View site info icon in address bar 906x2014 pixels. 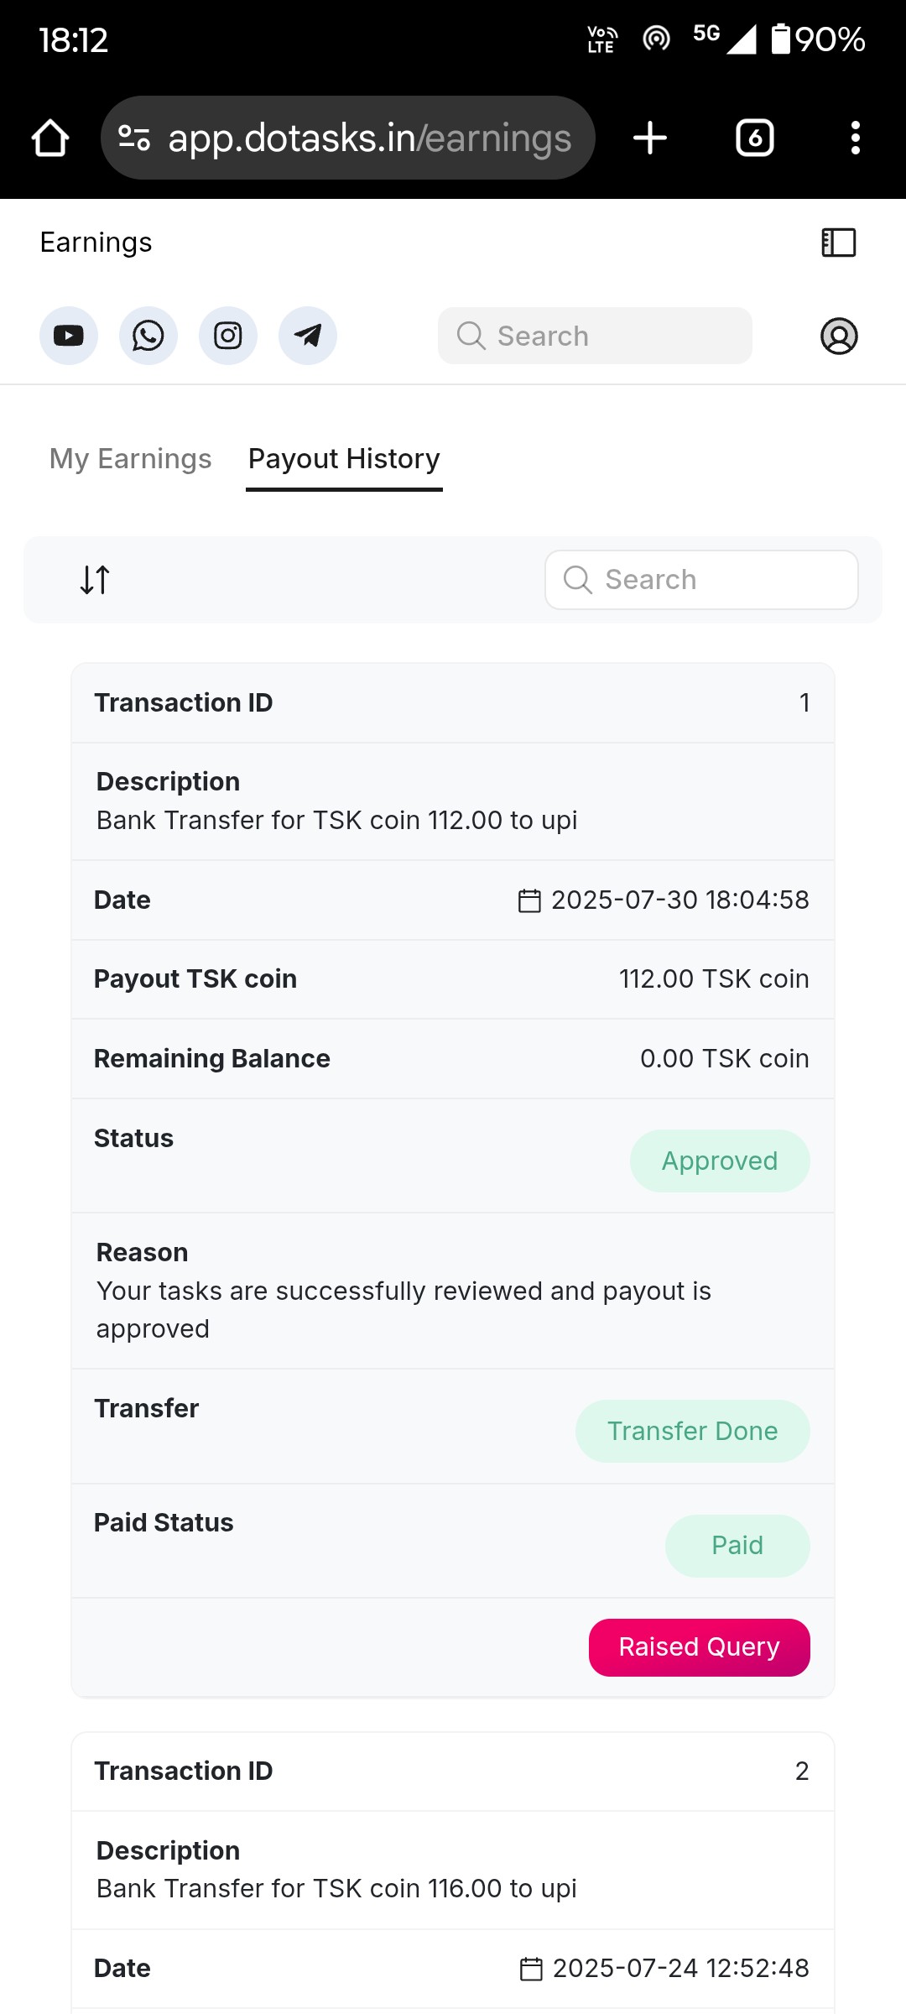[134, 138]
